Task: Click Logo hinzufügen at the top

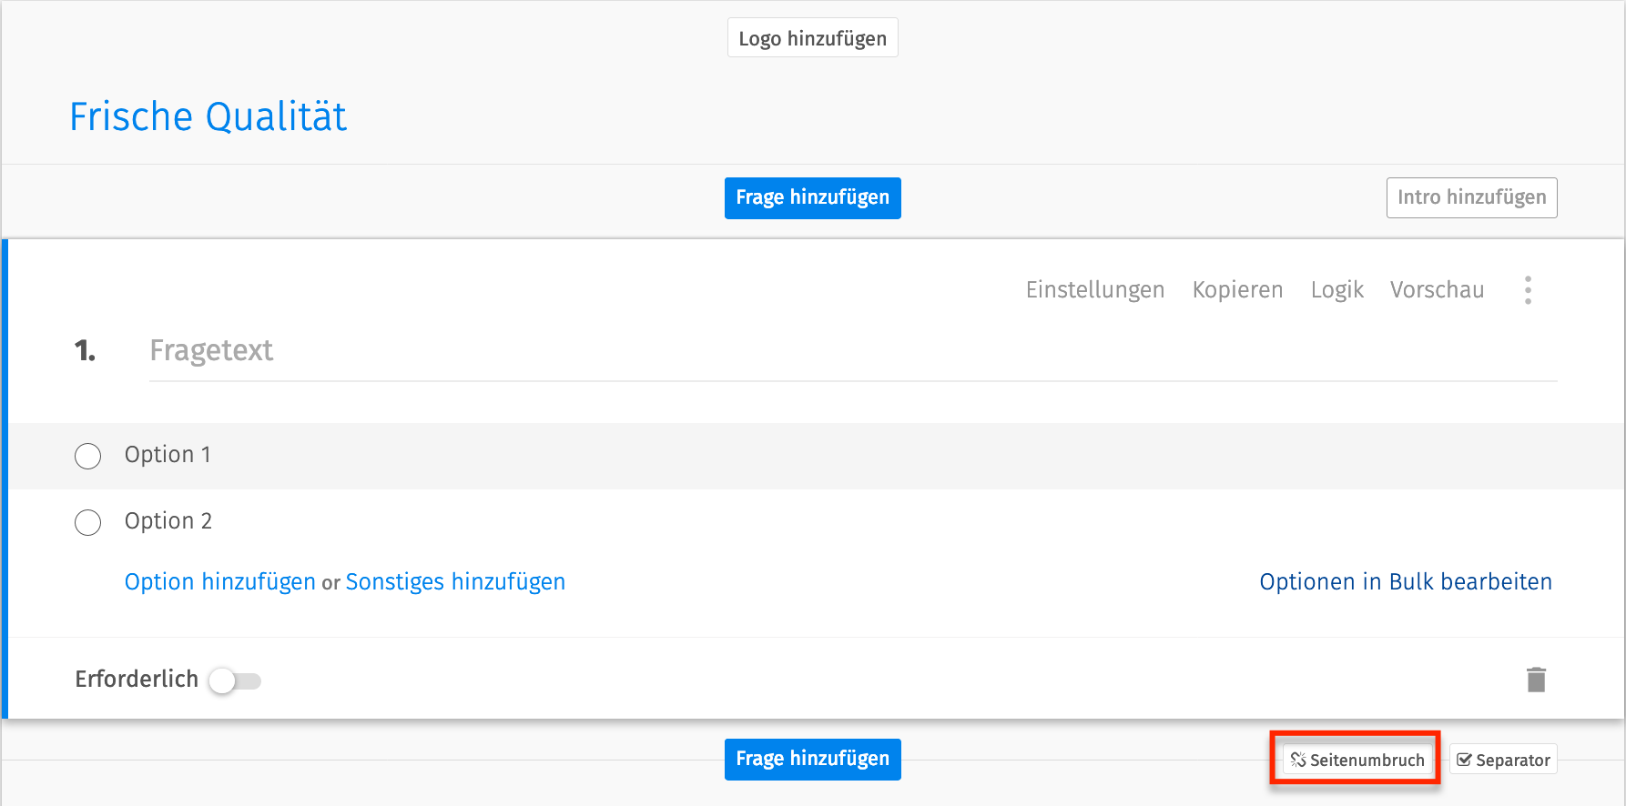Action: [812, 37]
